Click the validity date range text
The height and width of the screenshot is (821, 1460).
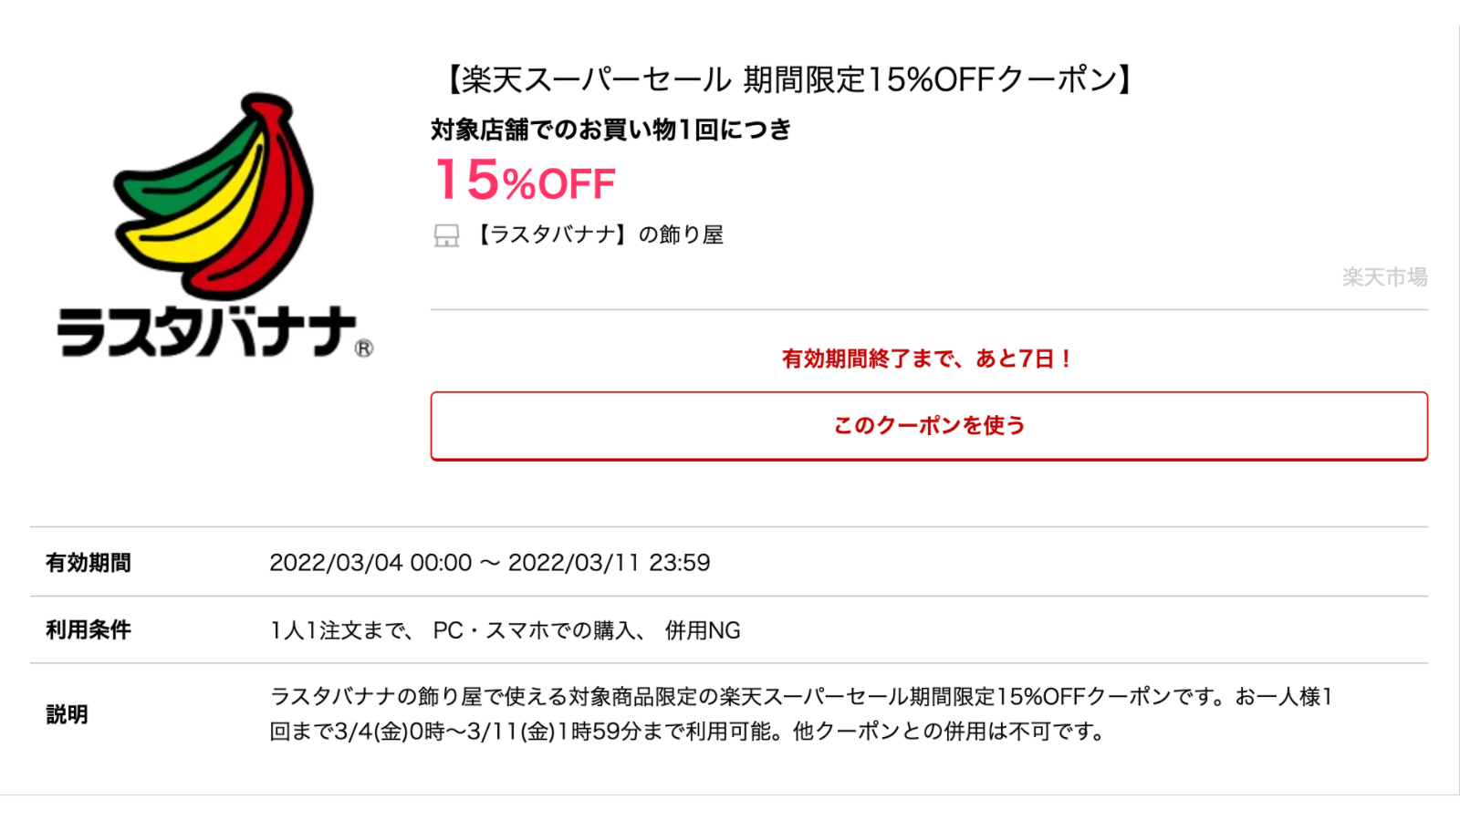491,563
